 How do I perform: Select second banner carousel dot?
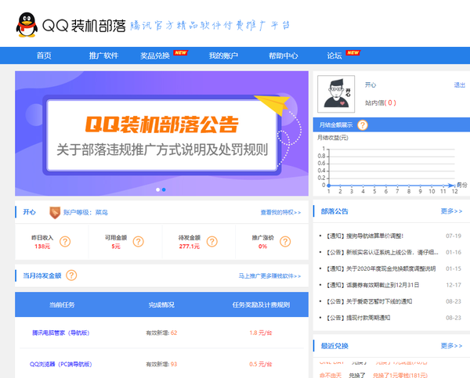pos(164,189)
